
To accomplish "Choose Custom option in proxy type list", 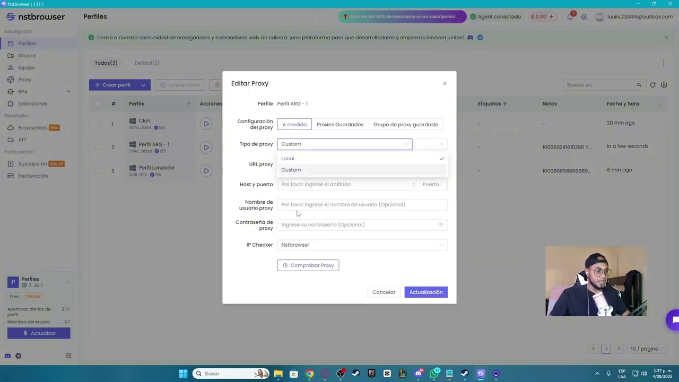I will click(x=362, y=170).
